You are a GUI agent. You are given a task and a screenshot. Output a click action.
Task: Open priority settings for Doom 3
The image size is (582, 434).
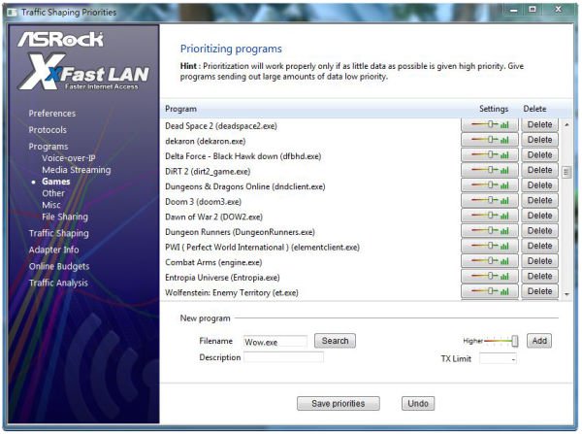tap(490, 200)
